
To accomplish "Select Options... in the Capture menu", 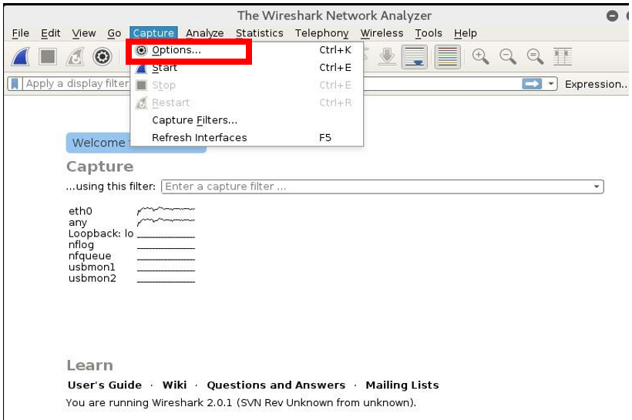I will (x=247, y=50).
